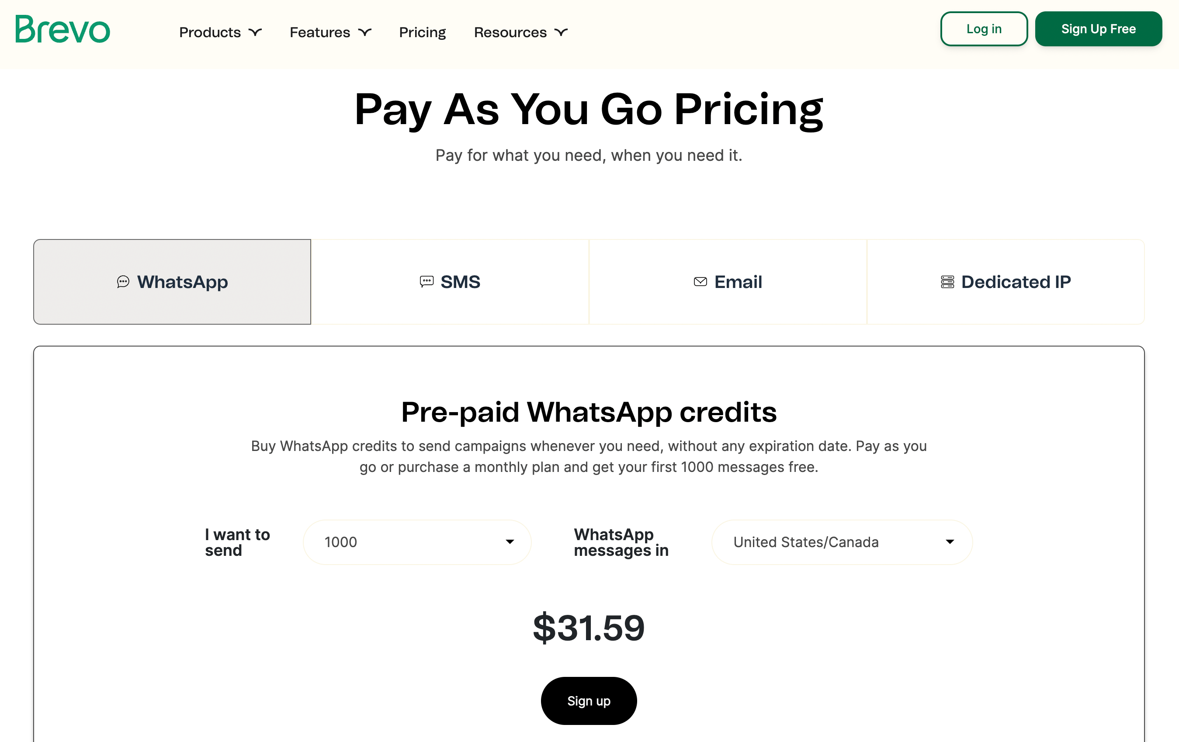This screenshot has height=742, width=1179.
Task: Select the WhatsApp tab
Action: pyautogui.click(x=172, y=281)
